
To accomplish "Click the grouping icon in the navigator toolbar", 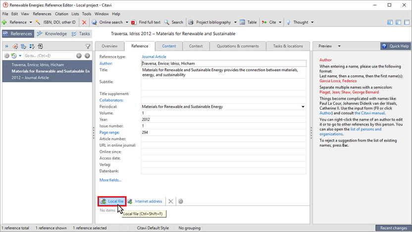I will (32, 46).
